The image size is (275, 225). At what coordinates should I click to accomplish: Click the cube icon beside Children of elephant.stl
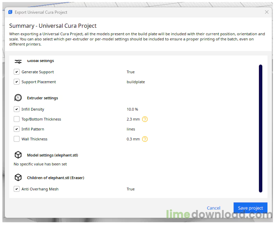[x=18, y=177]
